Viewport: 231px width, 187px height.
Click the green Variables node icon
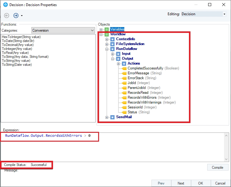click(107, 29)
